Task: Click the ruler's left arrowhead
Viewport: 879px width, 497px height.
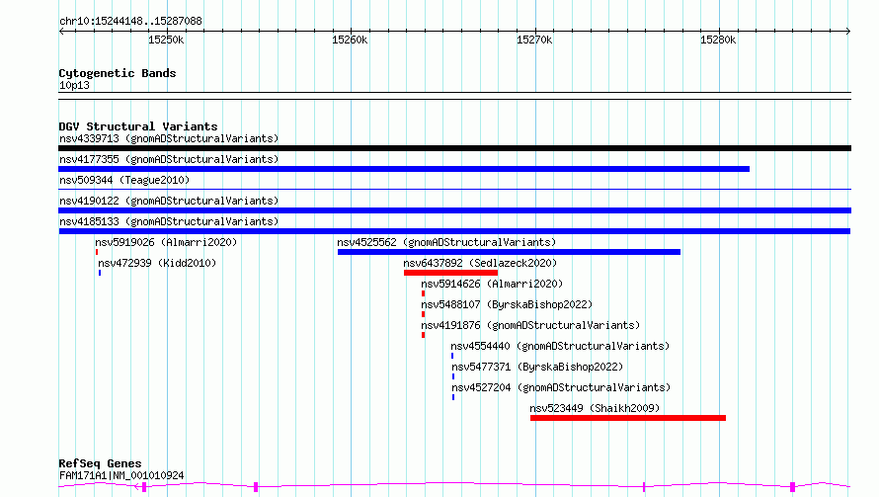Action: click(x=61, y=32)
